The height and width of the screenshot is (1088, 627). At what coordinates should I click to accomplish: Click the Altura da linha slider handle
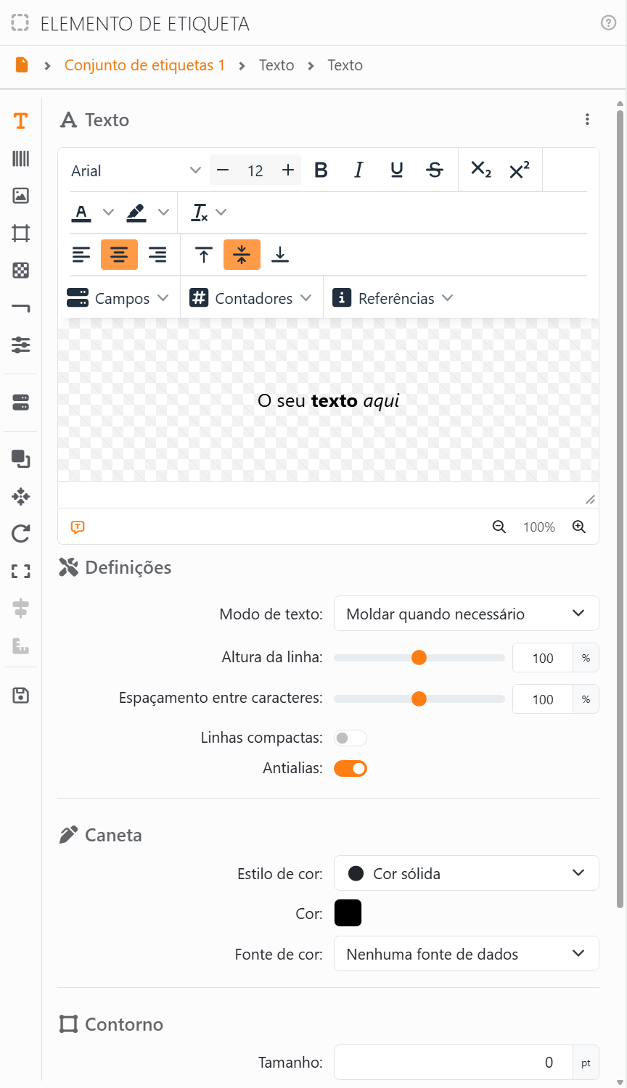click(419, 658)
